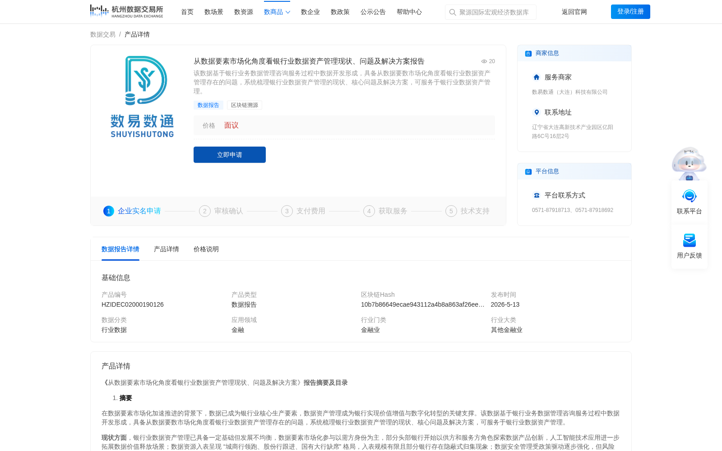Click the view count eye icon

[x=484, y=61]
